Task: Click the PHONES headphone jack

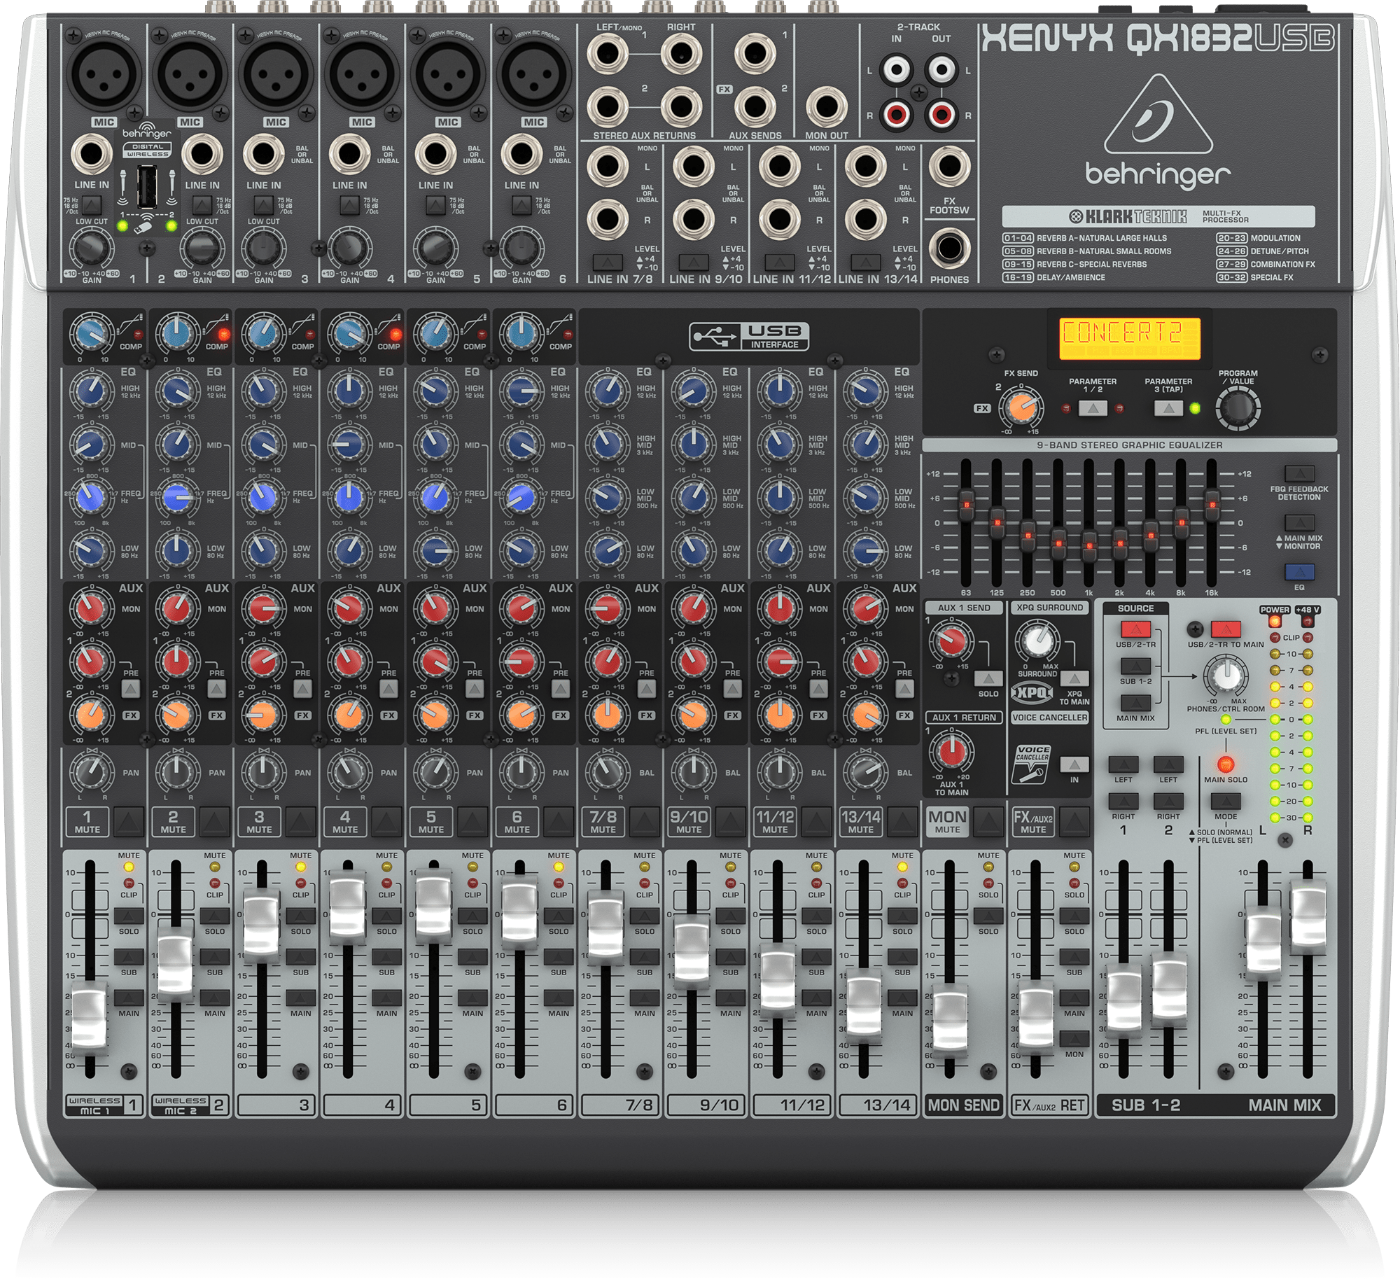Action: point(949,249)
